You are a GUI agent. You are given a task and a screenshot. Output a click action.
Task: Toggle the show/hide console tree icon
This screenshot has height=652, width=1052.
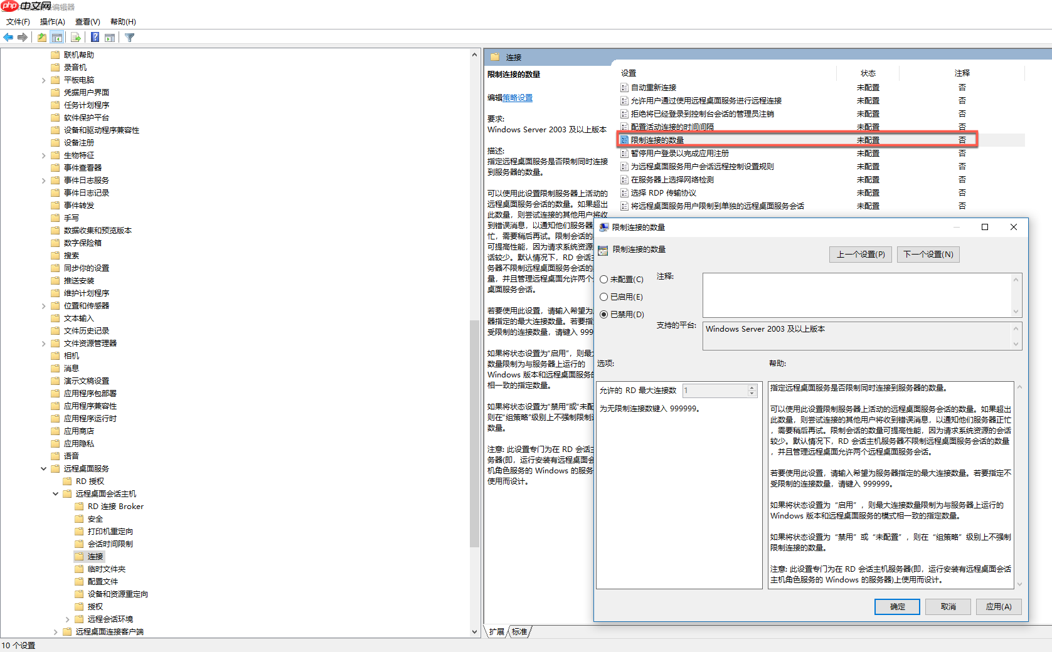point(57,38)
